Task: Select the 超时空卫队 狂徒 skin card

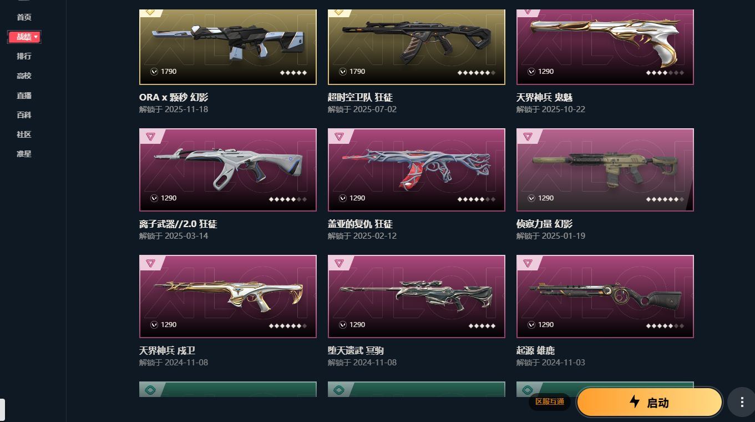Action: tap(417, 47)
